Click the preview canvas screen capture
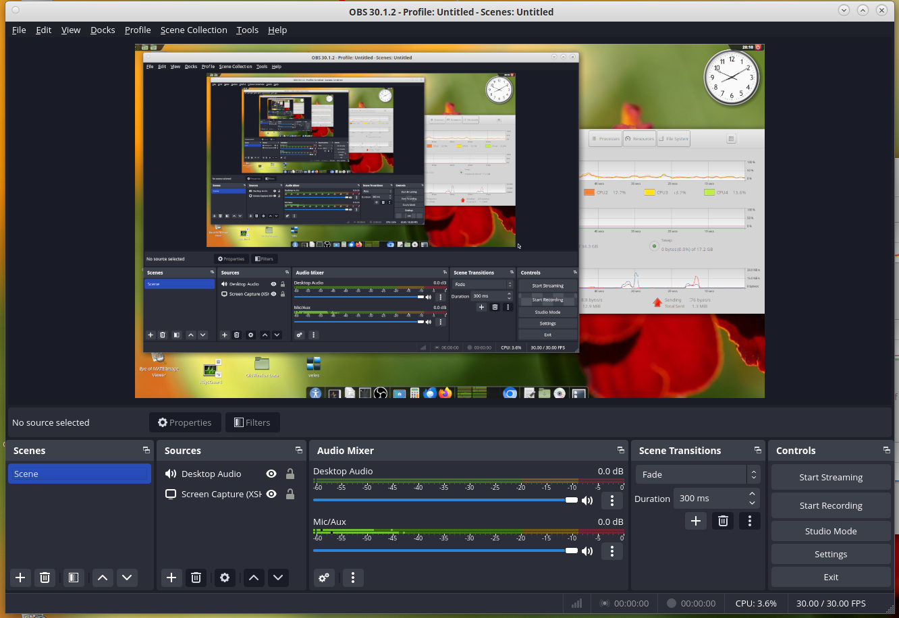Screen dimensions: 899x618 coord(449,221)
